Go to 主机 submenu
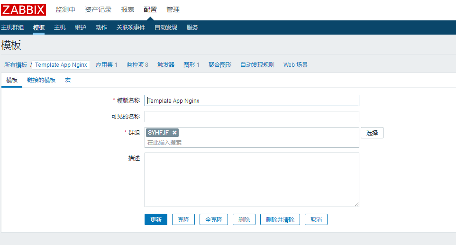Screen dimensions: 456x245 60,27
